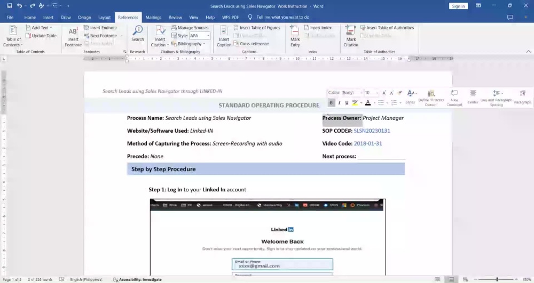This screenshot has height=283, width=534.
Task: Click the Format Painter in mini toolbar
Action: pos(400,93)
